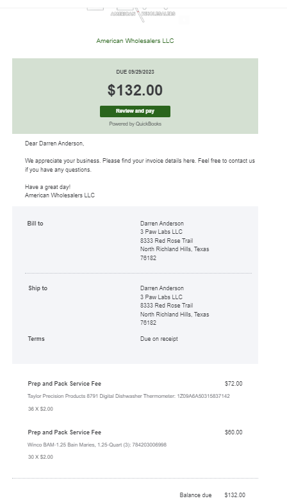
Task: Click the Balance due label
Action: [x=195, y=495]
